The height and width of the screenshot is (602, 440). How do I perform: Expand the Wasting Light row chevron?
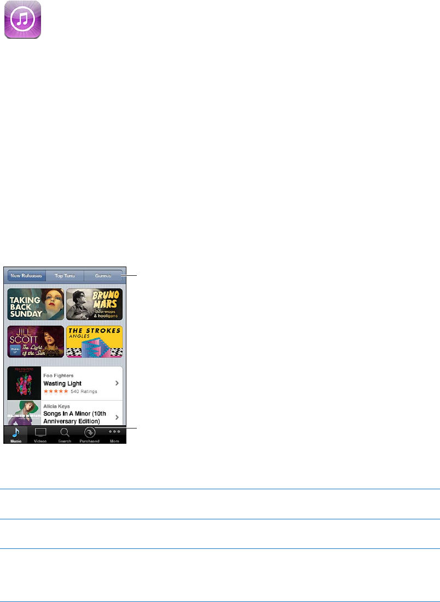point(117,383)
